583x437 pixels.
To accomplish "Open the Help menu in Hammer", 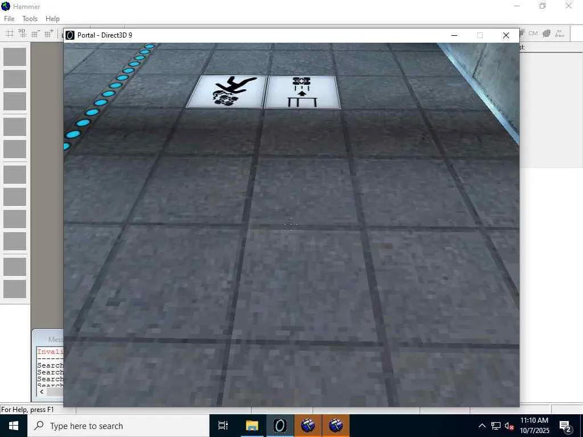I will tap(52, 19).
